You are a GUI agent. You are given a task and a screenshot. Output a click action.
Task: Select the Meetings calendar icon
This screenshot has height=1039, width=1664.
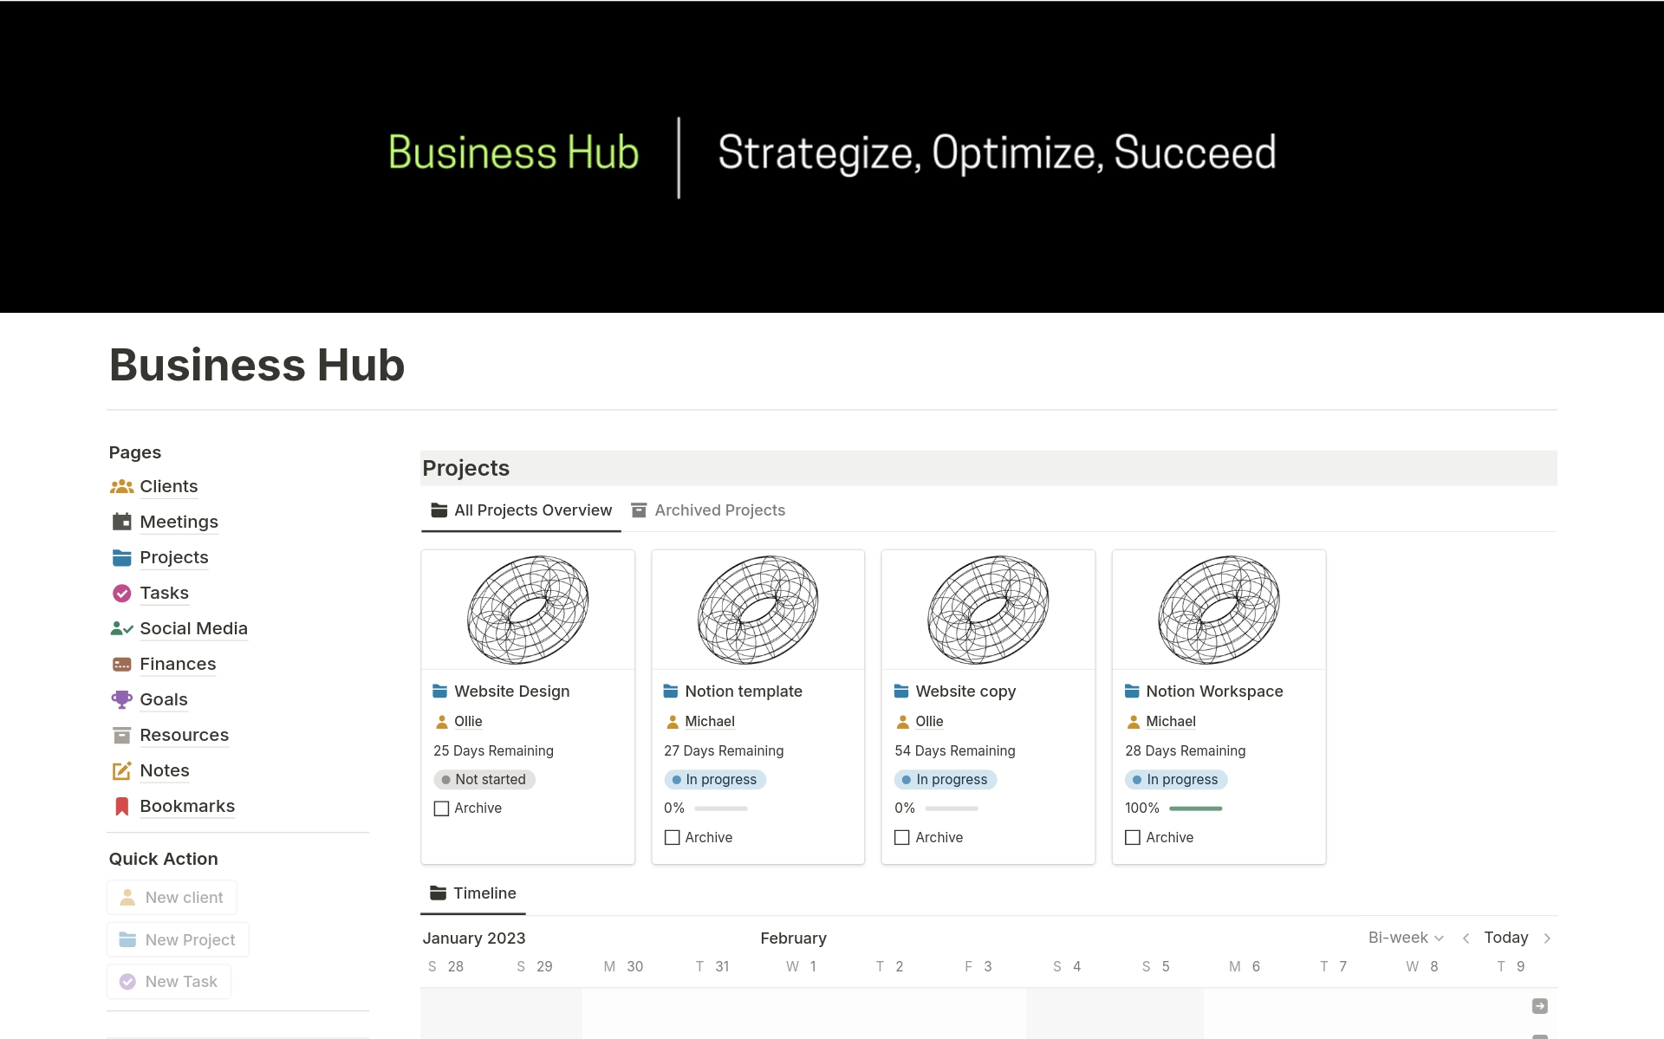pyautogui.click(x=121, y=522)
